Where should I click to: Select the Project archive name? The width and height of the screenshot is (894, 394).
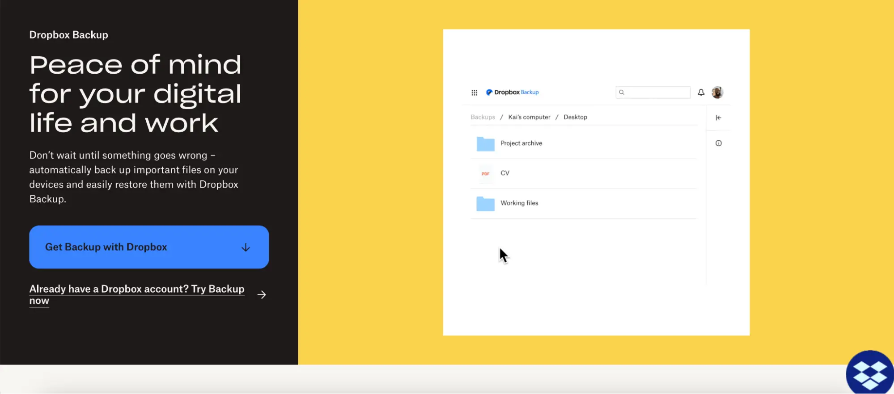[521, 143]
